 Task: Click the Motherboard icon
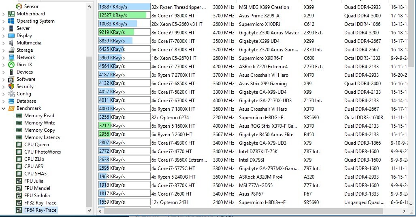click(x=11, y=13)
